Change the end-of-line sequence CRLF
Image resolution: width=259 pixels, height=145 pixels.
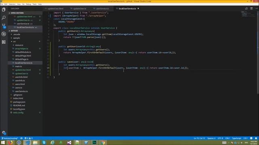click(x=227, y=138)
